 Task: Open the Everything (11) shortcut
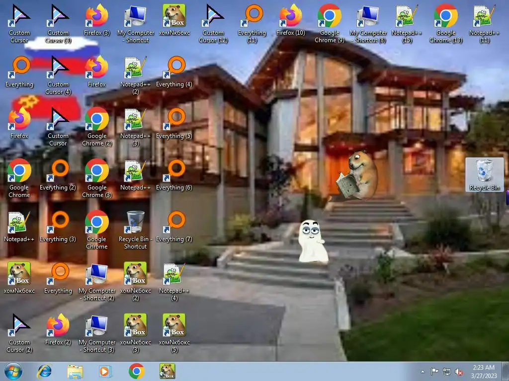click(x=252, y=23)
